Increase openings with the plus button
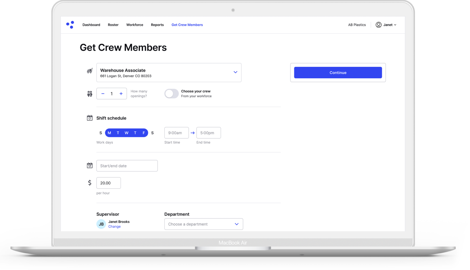Screen dimensions: 470x270 [x=121, y=94]
